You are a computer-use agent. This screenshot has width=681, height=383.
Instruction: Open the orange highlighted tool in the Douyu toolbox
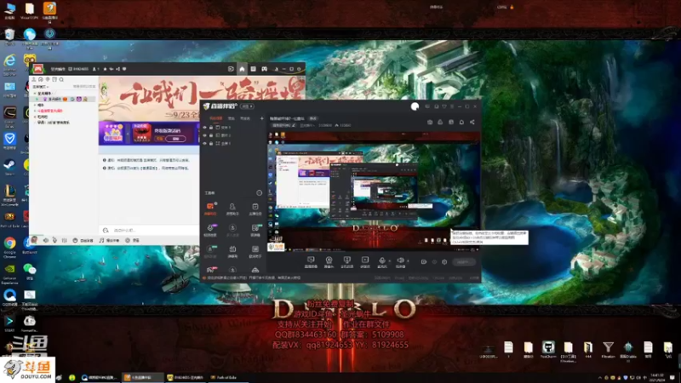click(x=210, y=209)
